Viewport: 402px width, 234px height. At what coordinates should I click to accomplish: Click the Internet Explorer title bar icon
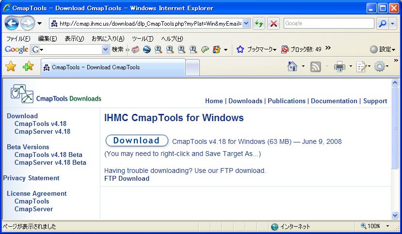6,8
